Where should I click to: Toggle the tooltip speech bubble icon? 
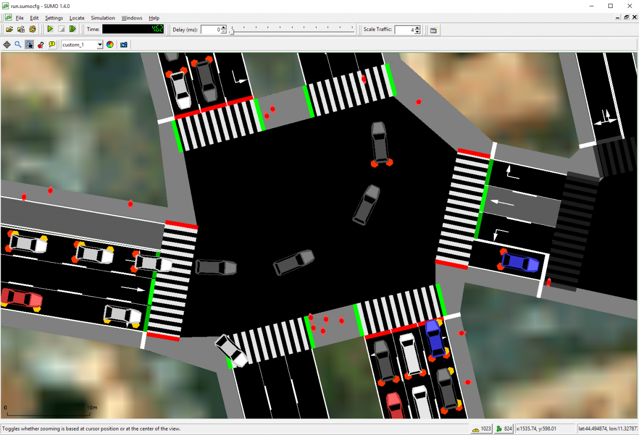(x=52, y=44)
